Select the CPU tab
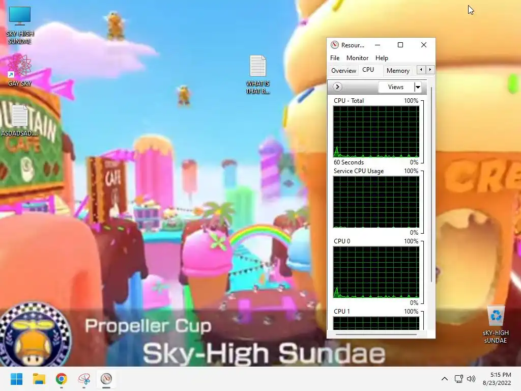Screen dimensions: 521x391 click(368, 70)
